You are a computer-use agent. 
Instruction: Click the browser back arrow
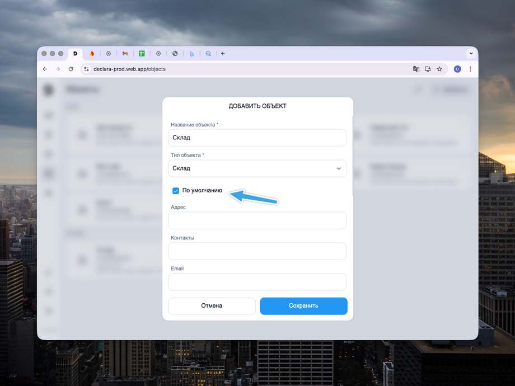(x=45, y=69)
